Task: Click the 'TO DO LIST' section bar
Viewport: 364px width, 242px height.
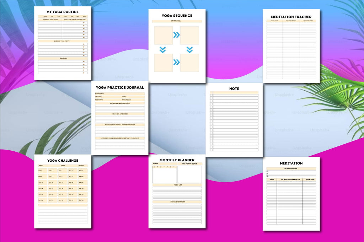Action: tap(177, 185)
